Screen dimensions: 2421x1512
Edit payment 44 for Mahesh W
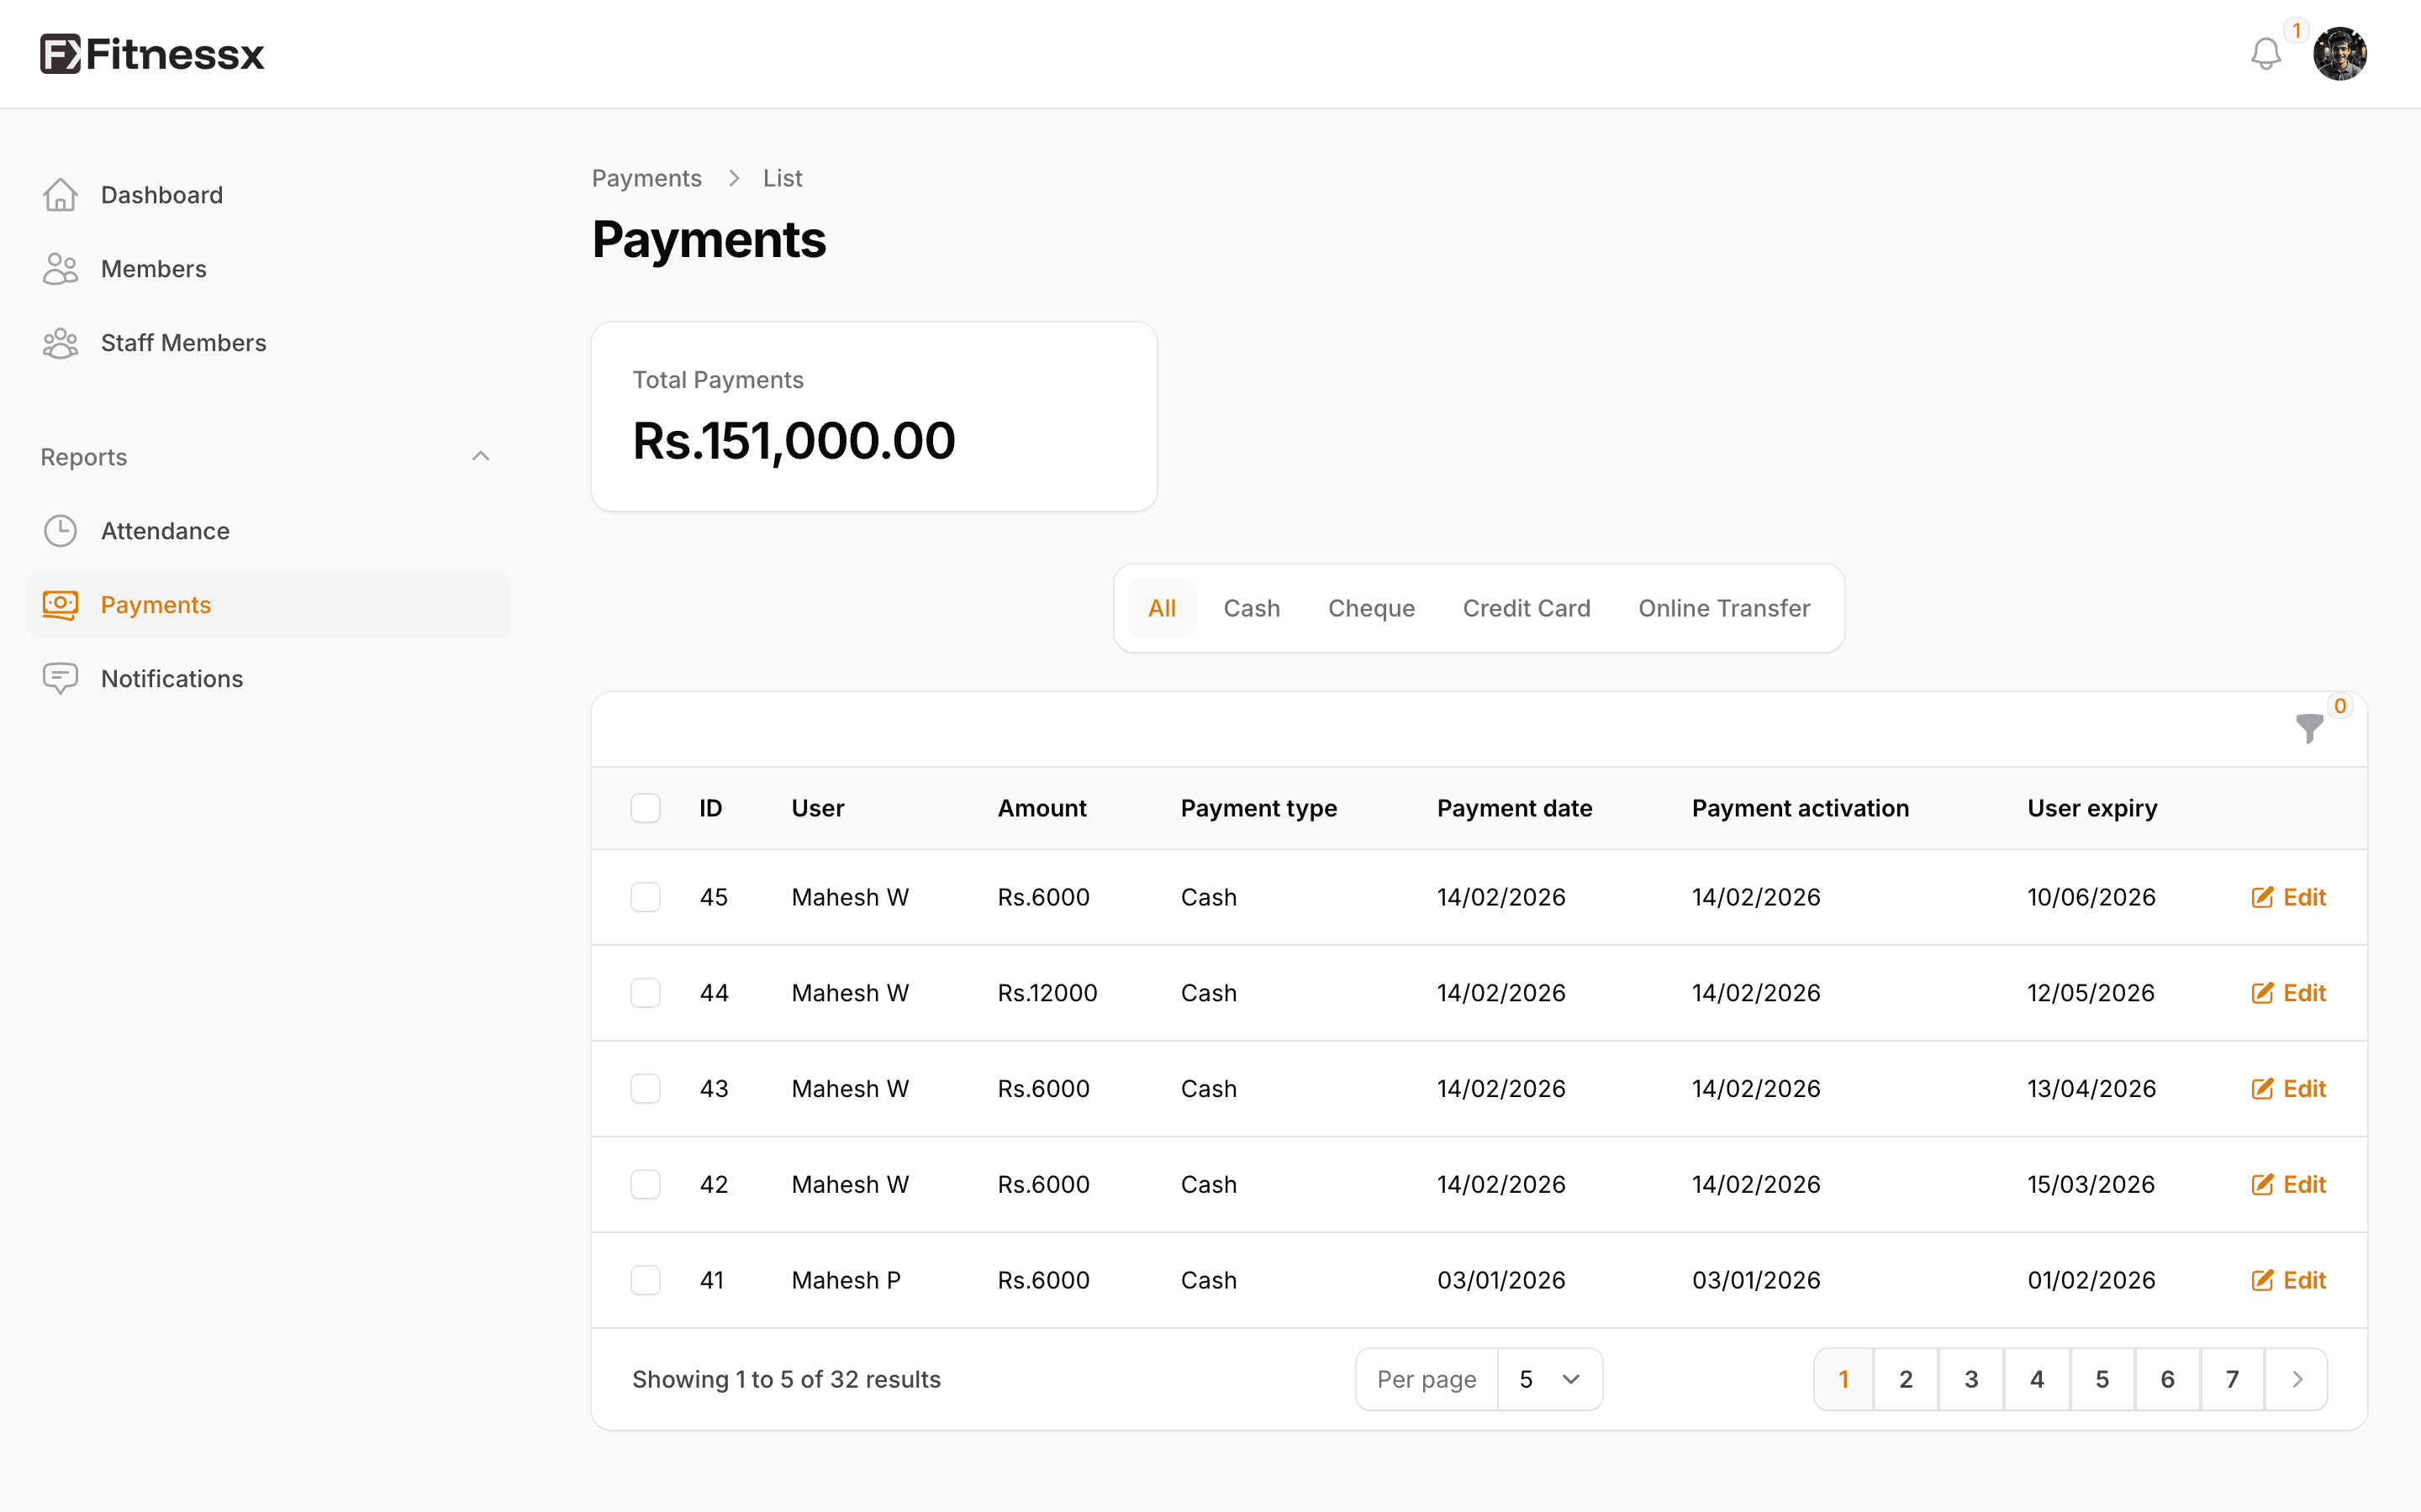point(2289,993)
